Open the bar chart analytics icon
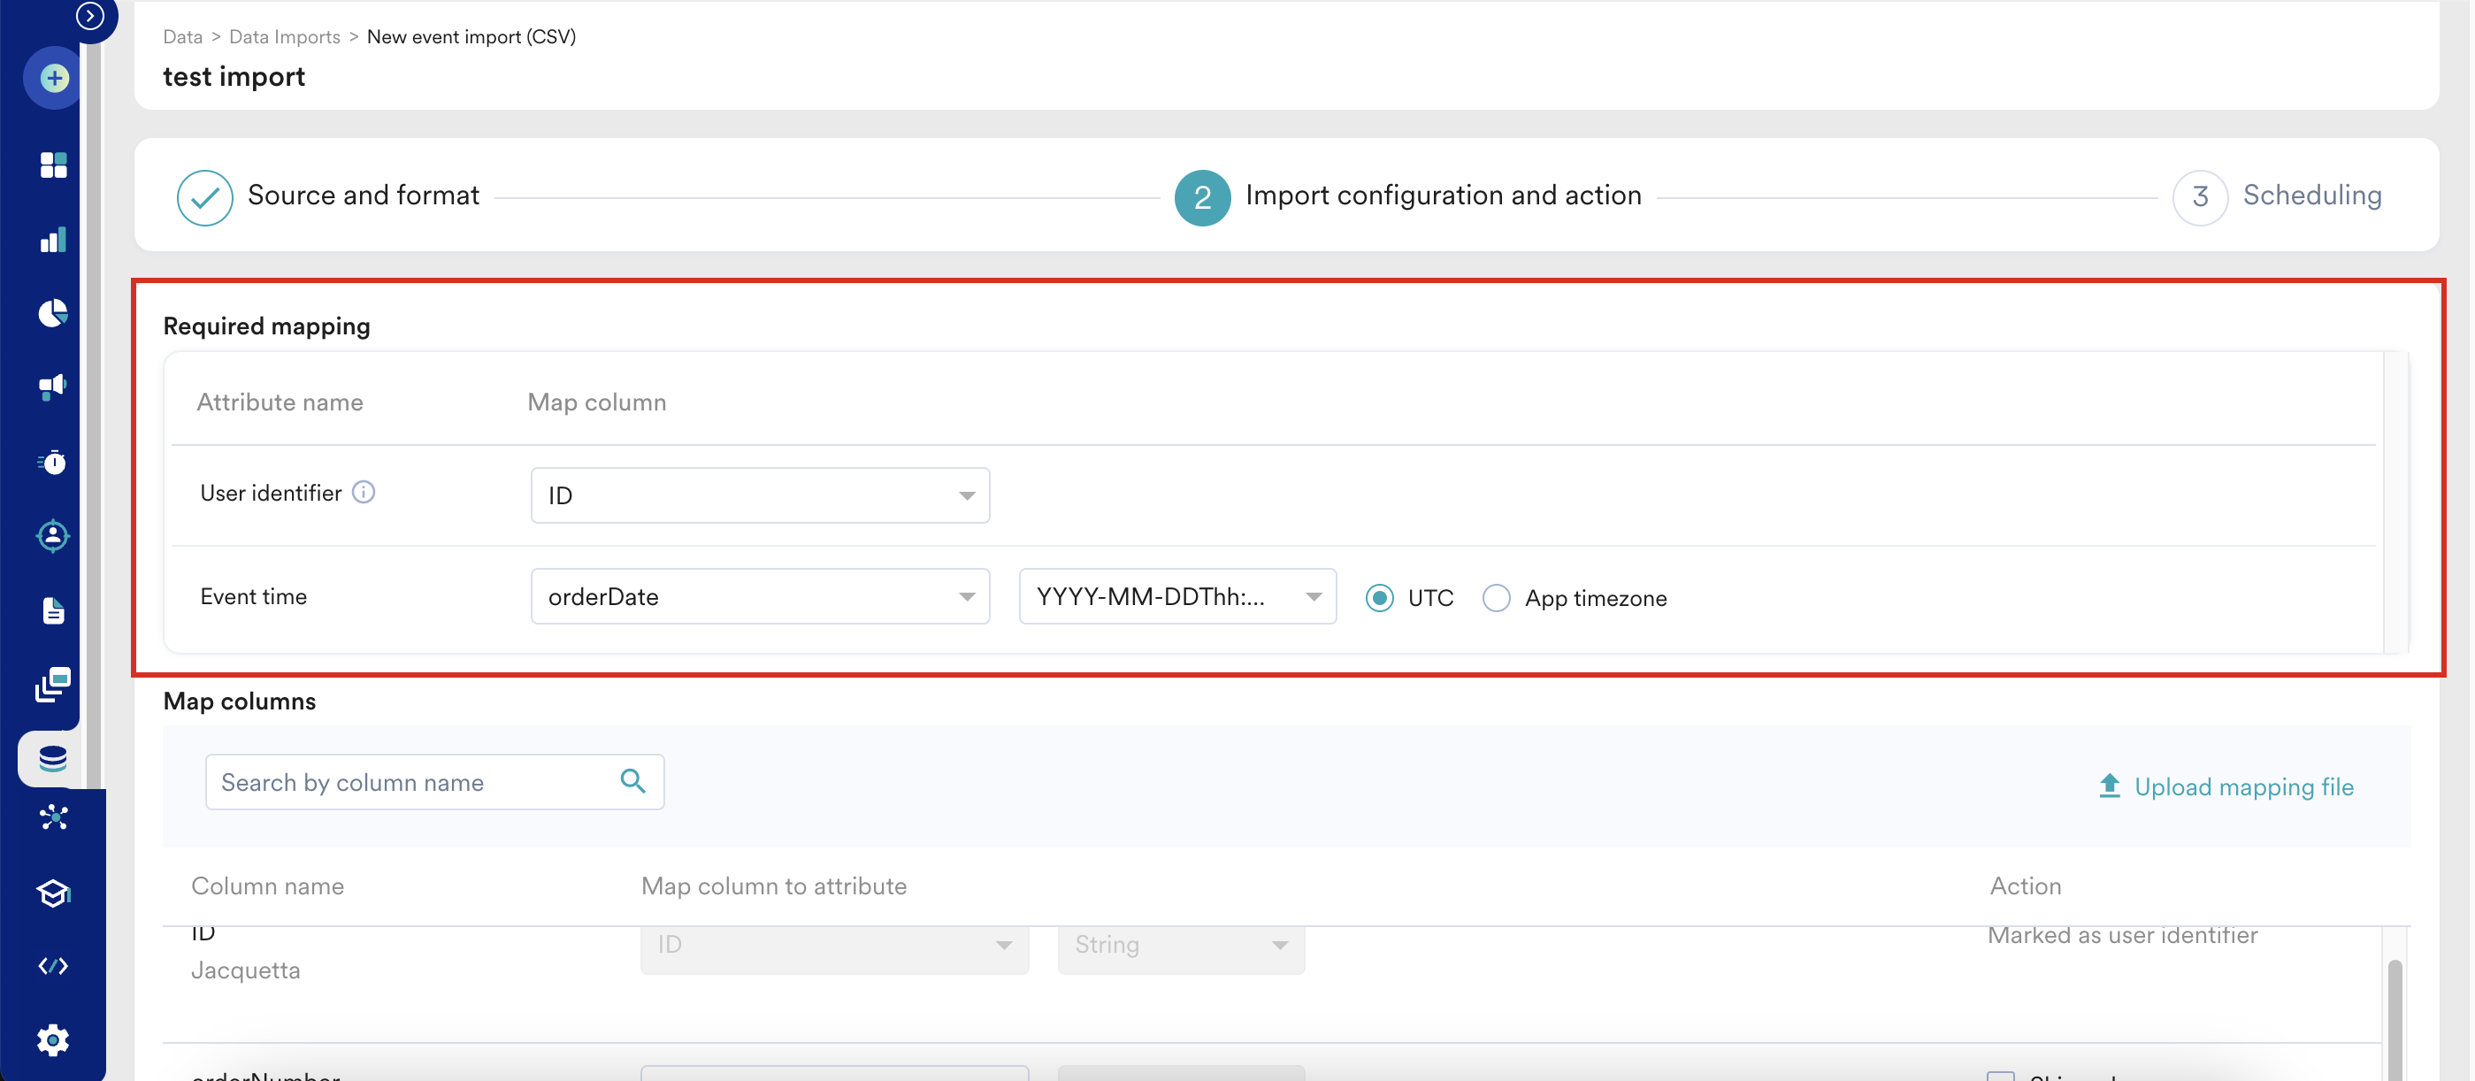The height and width of the screenshot is (1081, 2475). (54, 239)
